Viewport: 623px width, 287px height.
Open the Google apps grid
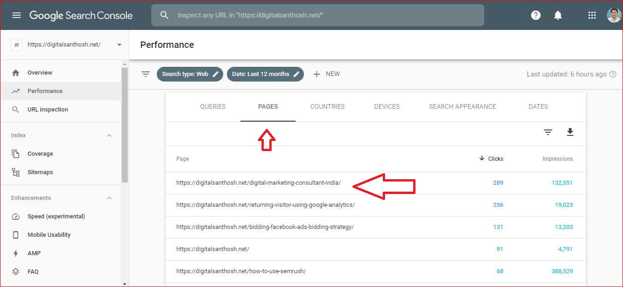click(x=592, y=15)
